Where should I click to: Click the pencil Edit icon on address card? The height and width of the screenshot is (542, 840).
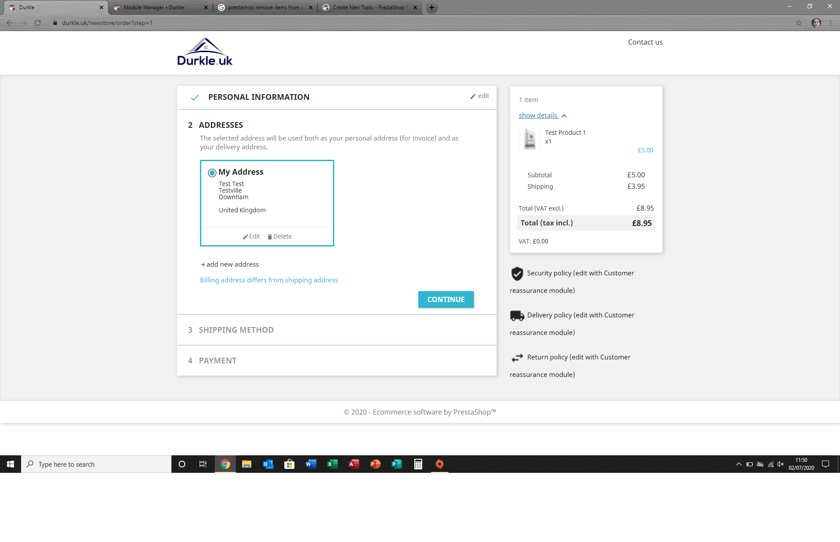(245, 237)
